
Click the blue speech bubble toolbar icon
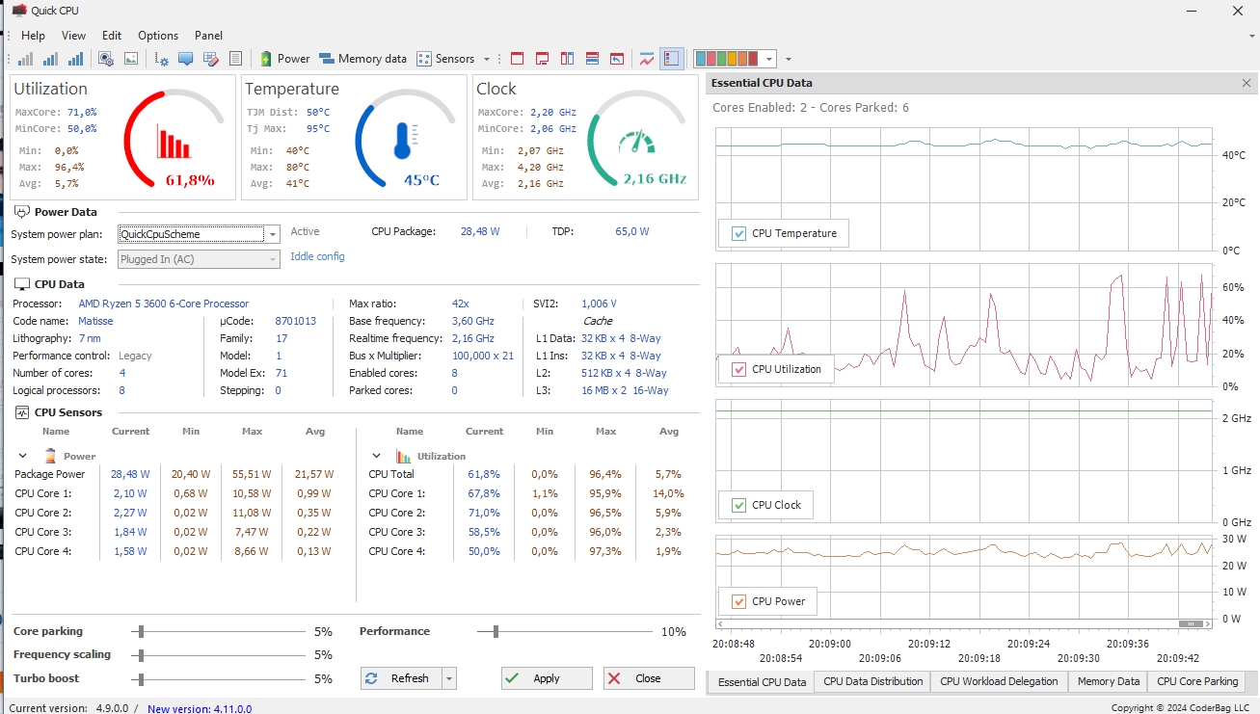pos(185,59)
